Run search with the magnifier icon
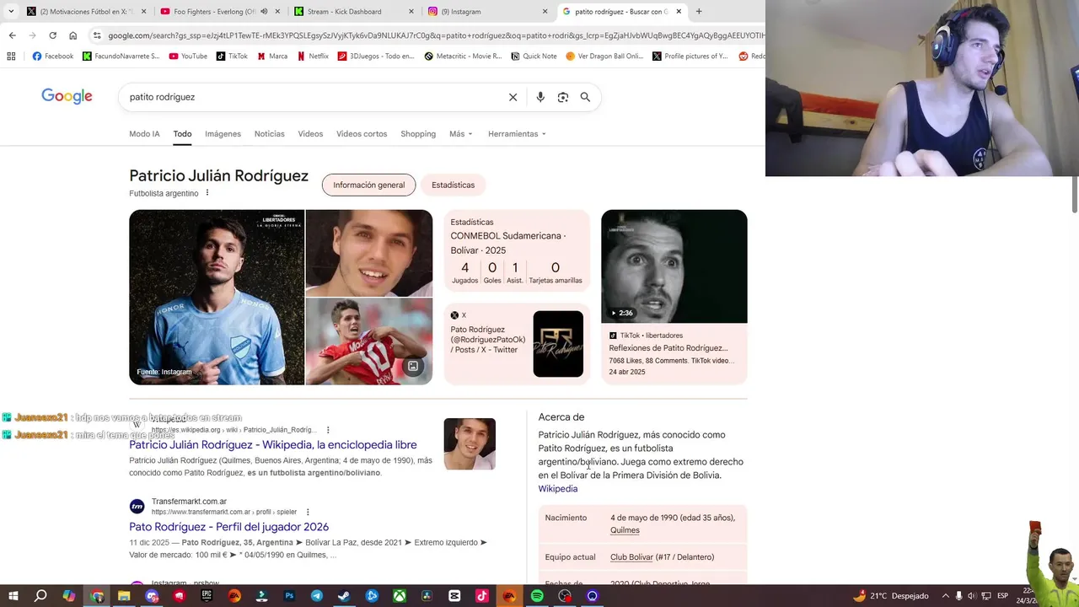This screenshot has width=1079, height=607. click(x=585, y=97)
